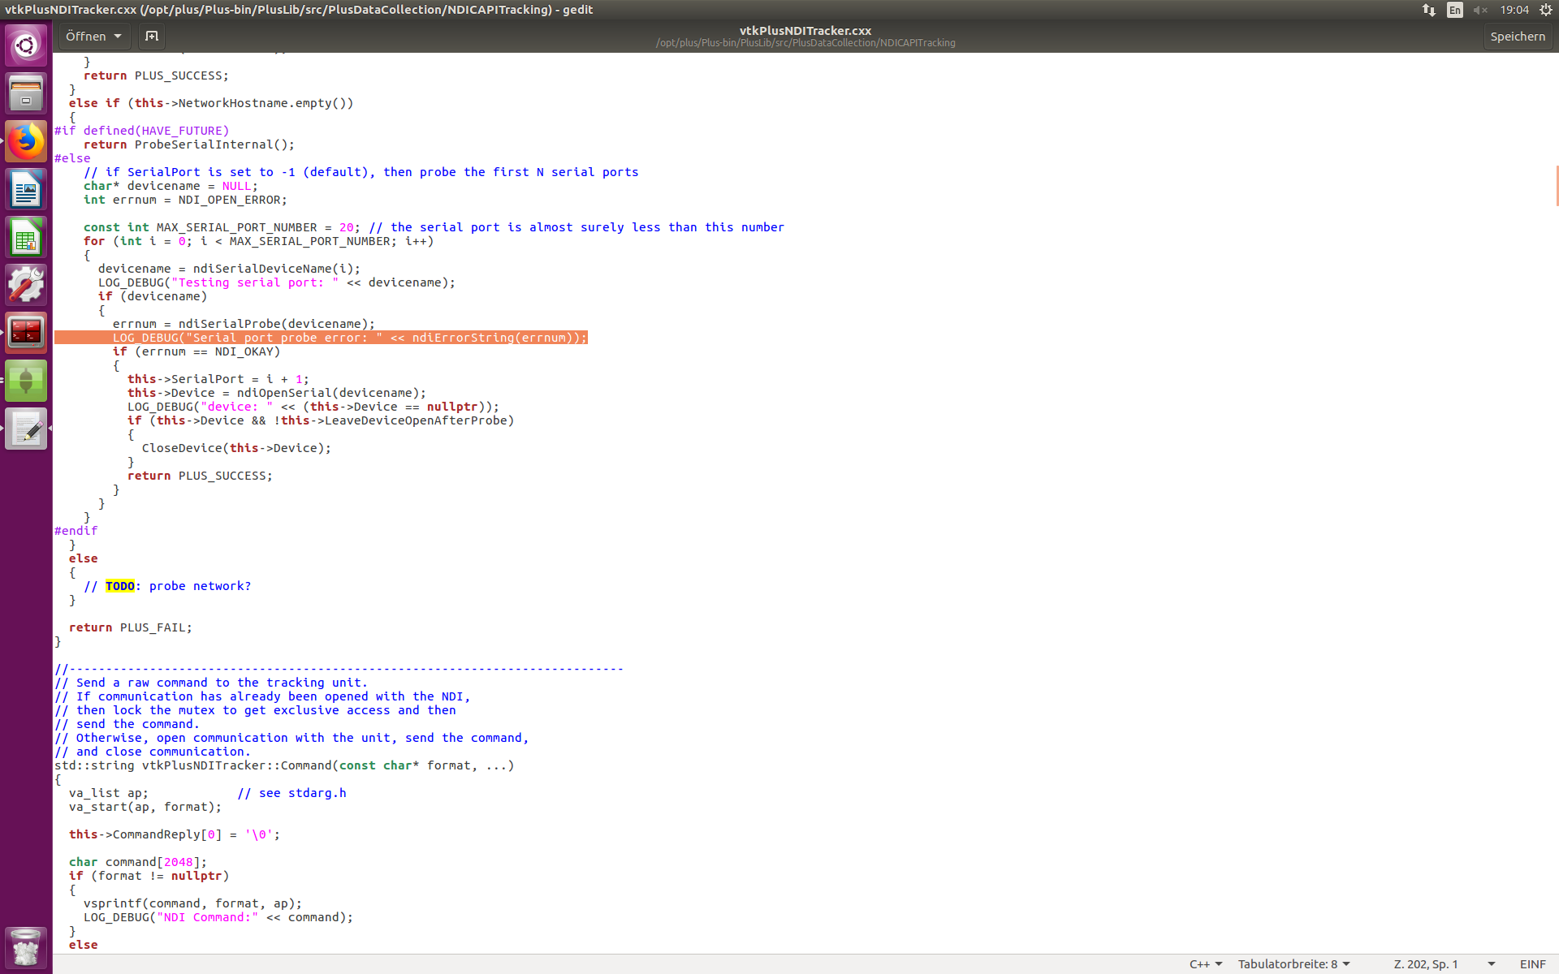The image size is (1559, 974).
Task: Expand the Öffnen recent files dropdown
Action: tap(93, 37)
